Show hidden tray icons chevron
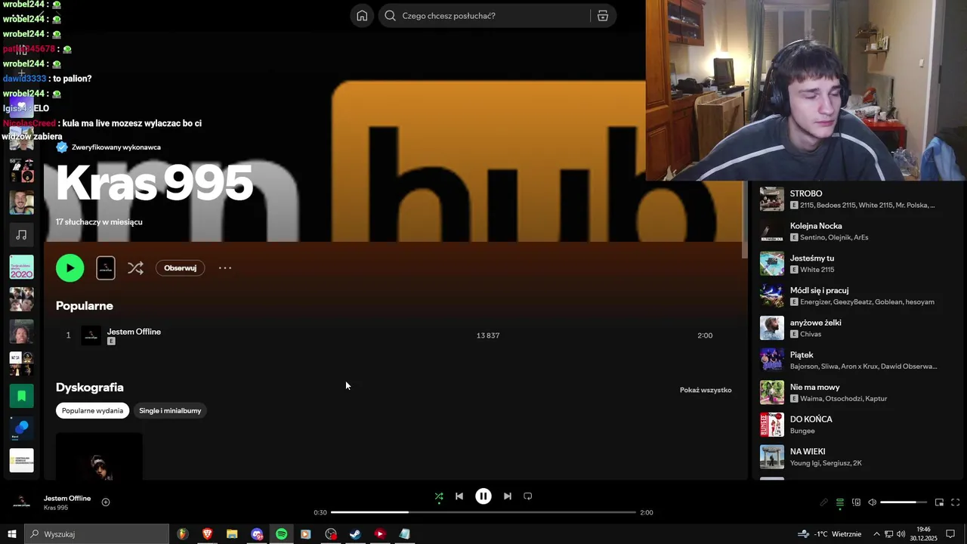Image resolution: width=967 pixels, height=544 pixels. pyautogui.click(x=876, y=534)
